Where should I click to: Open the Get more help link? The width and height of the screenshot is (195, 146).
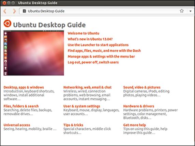(134, 125)
